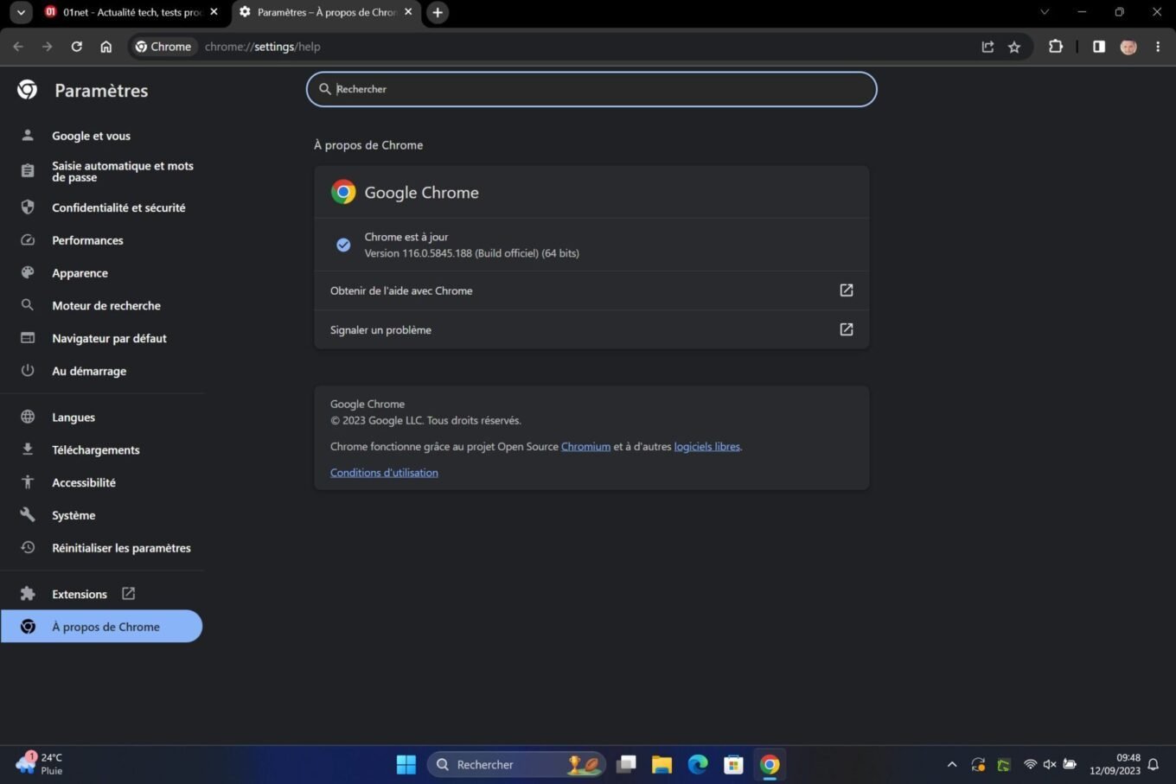This screenshot has height=784, width=1176.
Task: Close the 01net tab
Action: tap(214, 12)
